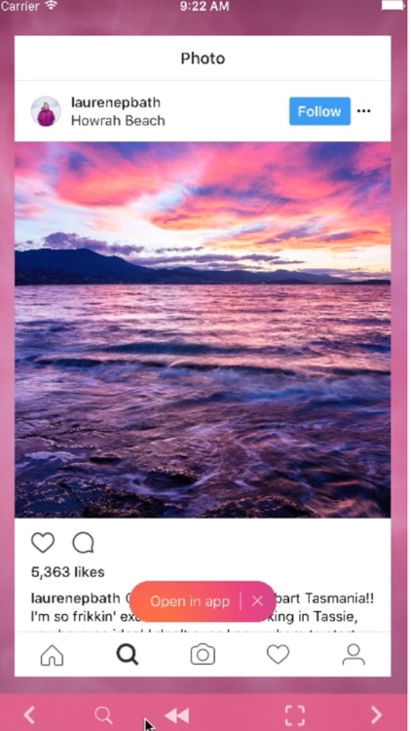The height and width of the screenshot is (731, 411).
Task: View the 5,363 likes list
Action: 67,572
